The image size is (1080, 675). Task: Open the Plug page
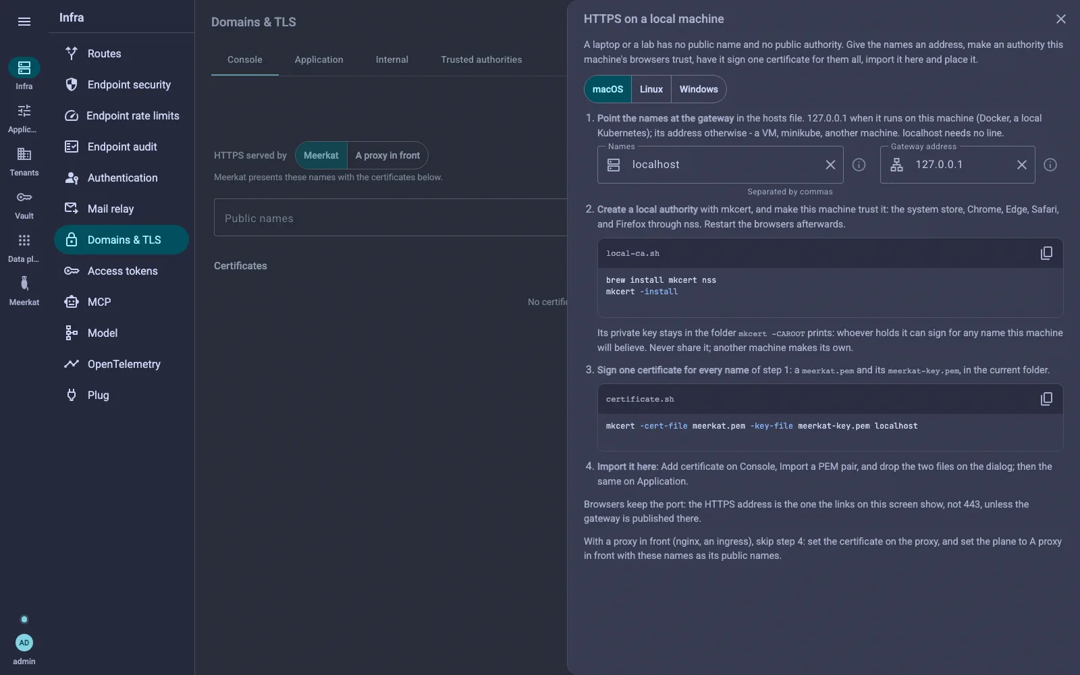point(122,395)
